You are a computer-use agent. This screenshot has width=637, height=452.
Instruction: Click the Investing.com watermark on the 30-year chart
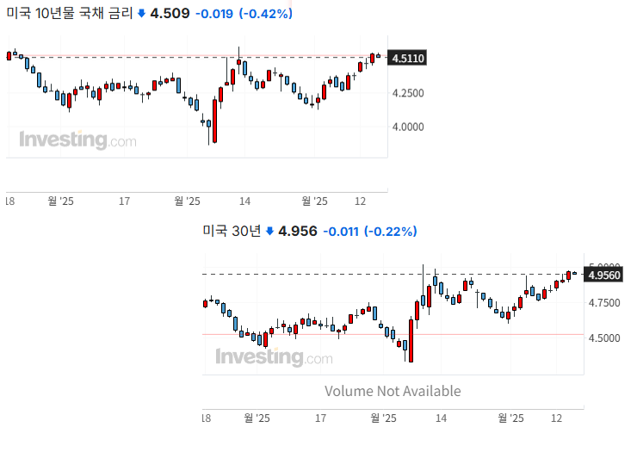tap(274, 356)
